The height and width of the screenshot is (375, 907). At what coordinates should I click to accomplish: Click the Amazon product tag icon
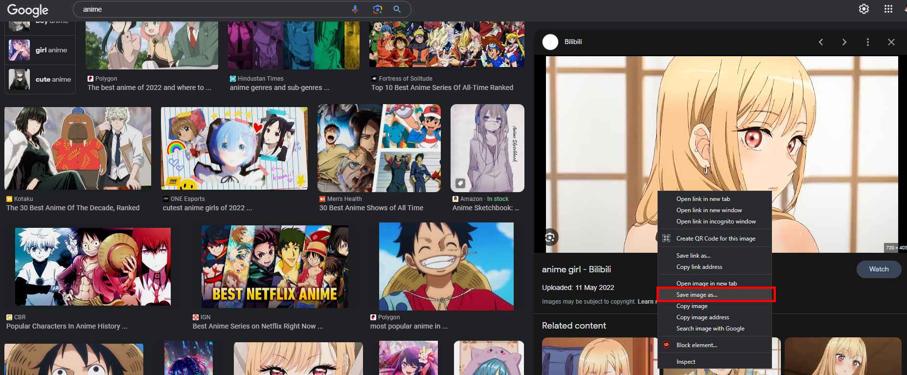pos(460,183)
